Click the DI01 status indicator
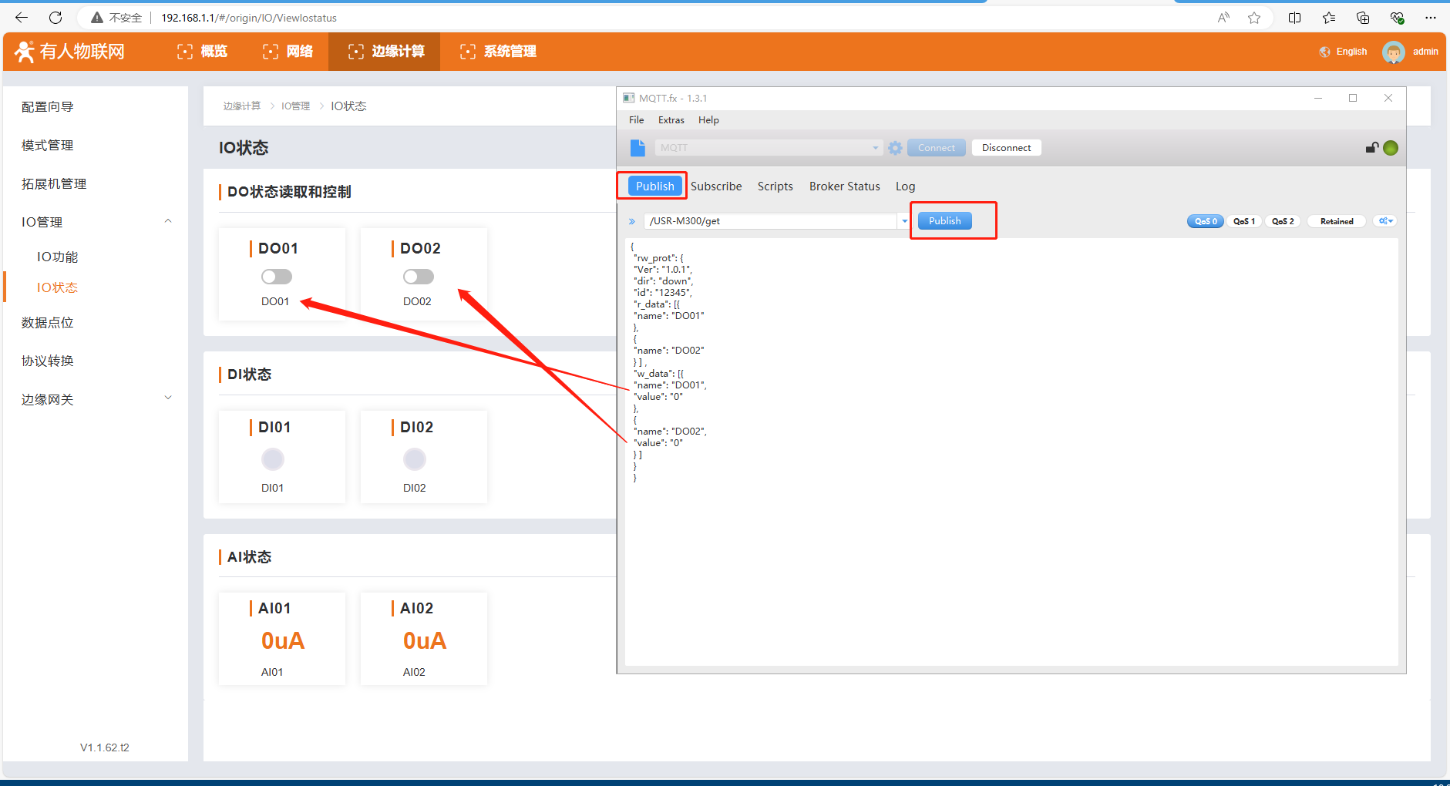Viewport: 1450px width, 786px height. coord(273,459)
